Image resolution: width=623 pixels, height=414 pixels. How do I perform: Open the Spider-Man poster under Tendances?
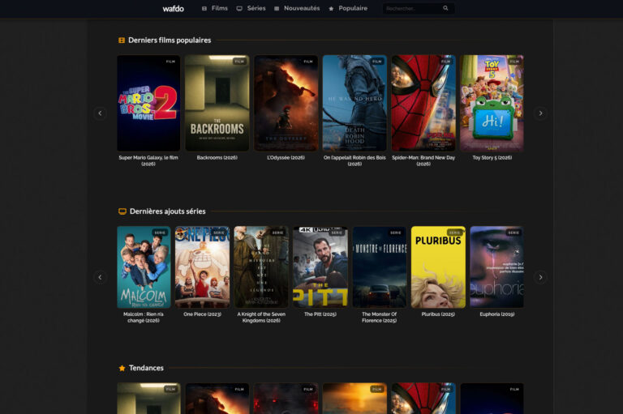(x=423, y=399)
